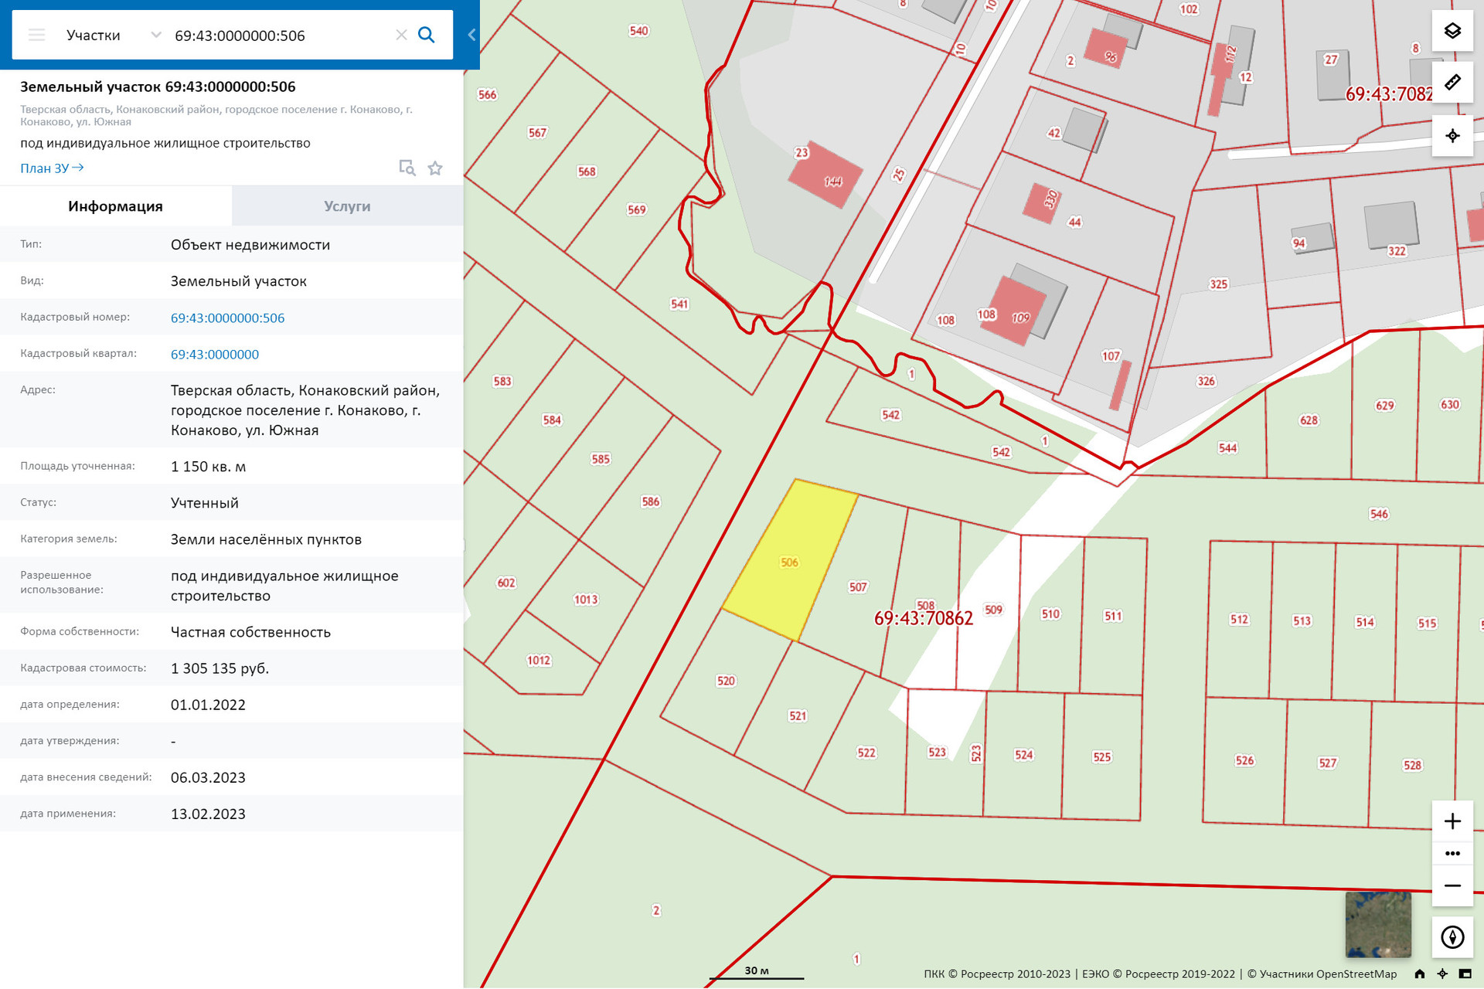This screenshot has width=1484, height=989.
Task: Click the search magnifier icon
Action: tap(427, 35)
